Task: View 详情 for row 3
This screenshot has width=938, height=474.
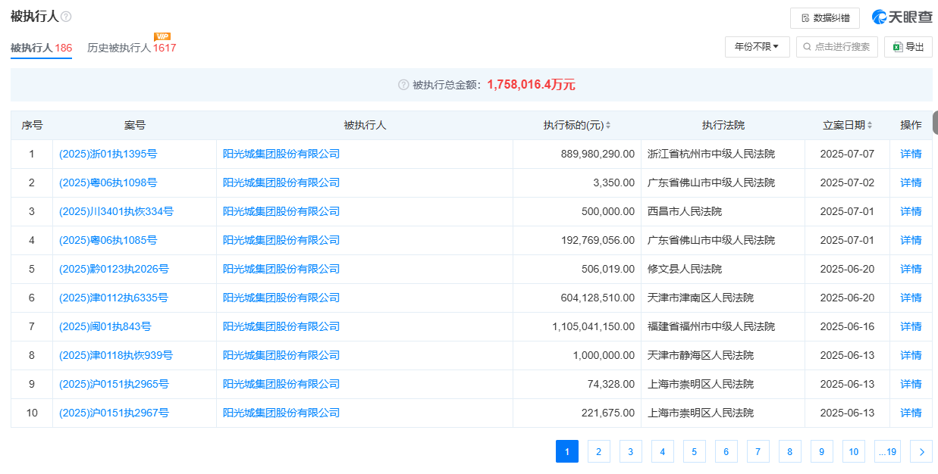Action: (x=911, y=211)
